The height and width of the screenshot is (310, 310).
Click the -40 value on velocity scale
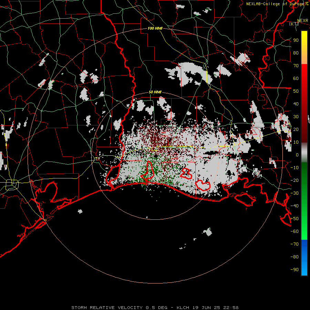(294, 206)
